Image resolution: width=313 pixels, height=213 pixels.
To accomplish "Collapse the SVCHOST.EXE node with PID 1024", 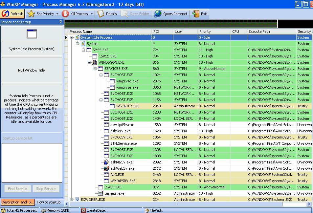I will click(x=101, y=75).
